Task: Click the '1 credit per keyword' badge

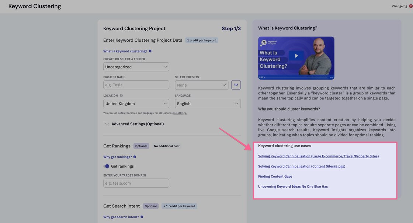Action: pos(201,40)
